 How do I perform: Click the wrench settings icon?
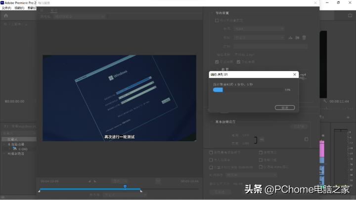coord(325,101)
